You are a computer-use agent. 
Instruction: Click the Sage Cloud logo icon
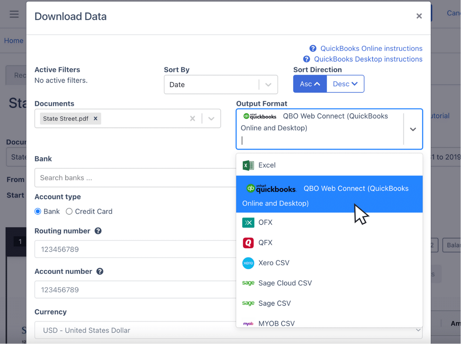coord(248,283)
